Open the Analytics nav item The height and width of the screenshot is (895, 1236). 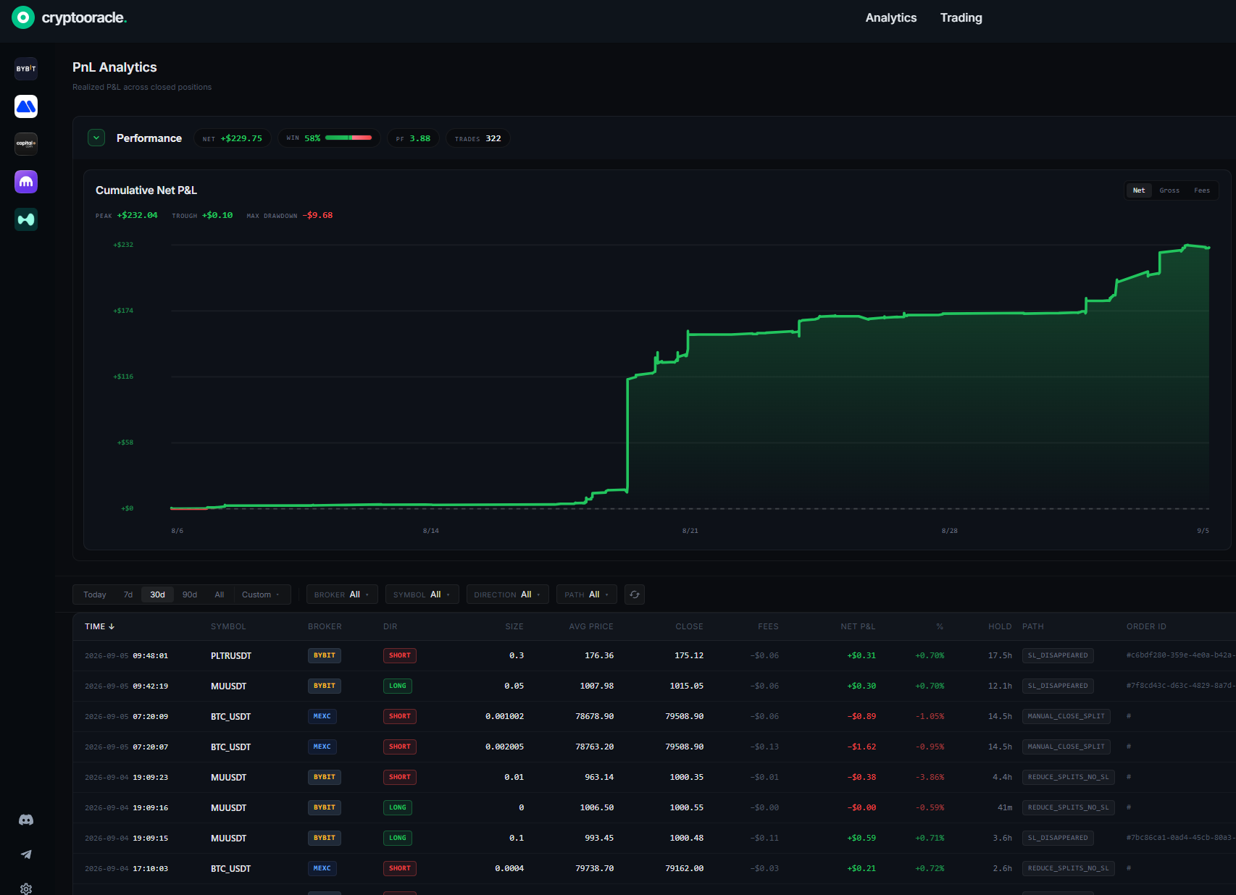[891, 17]
